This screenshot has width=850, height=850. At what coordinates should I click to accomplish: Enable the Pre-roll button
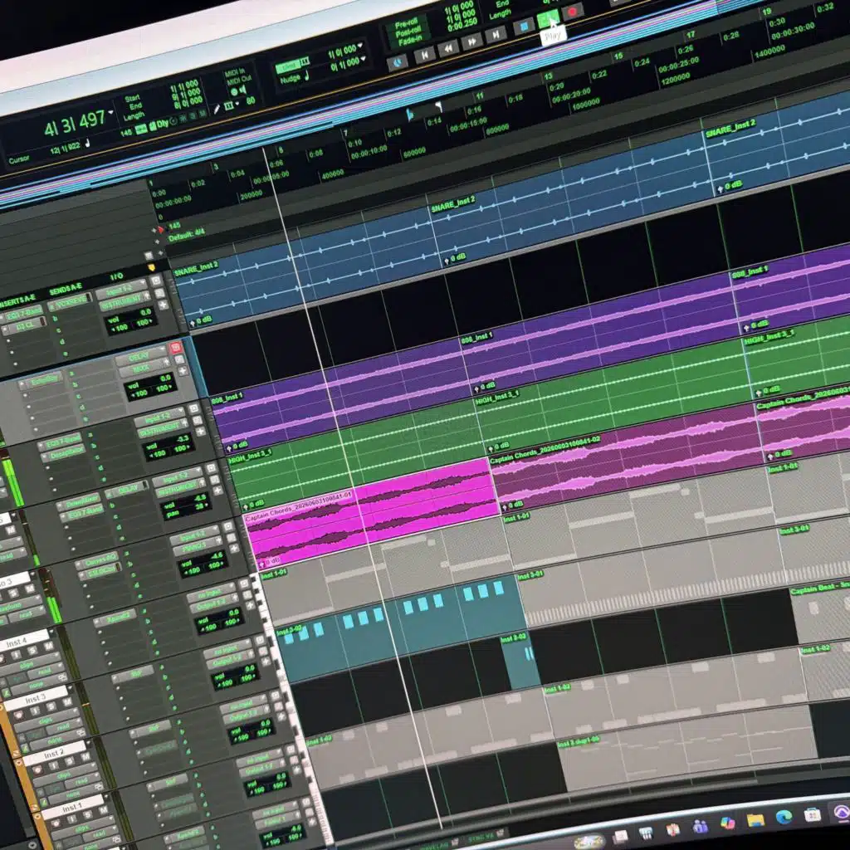[408, 24]
